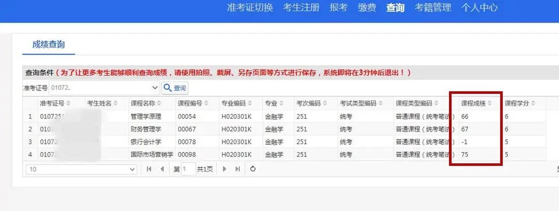The width and height of the screenshot is (559, 211).
Task: Go to 考生注册 in the top navigation
Action: point(301,7)
